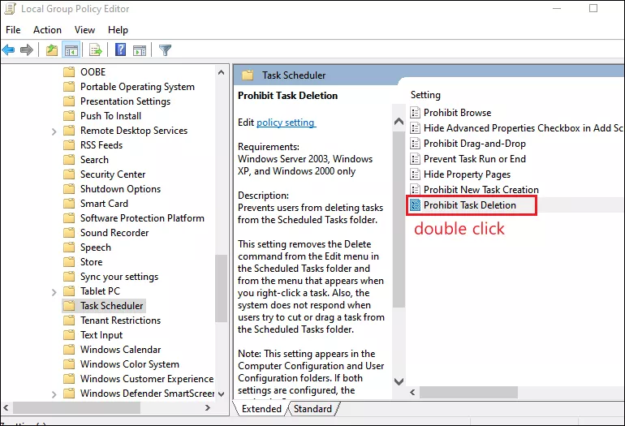625x426 pixels.
Task: Select Shutdown Options tree item
Action: tap(120, 189)
